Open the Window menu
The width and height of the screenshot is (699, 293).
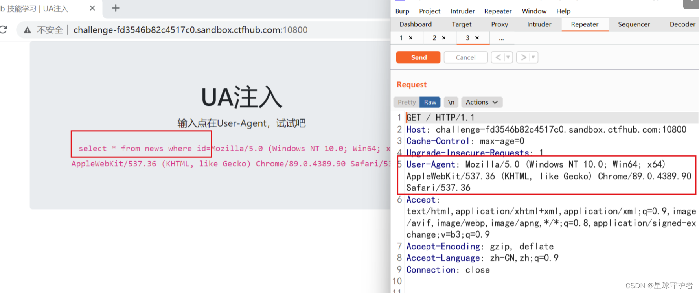(534, 11)
